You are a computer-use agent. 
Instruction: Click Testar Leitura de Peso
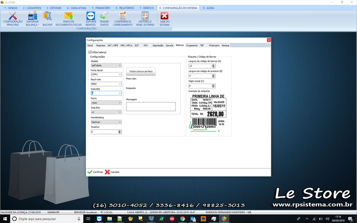pyautogui.click(x=141, y=71)
